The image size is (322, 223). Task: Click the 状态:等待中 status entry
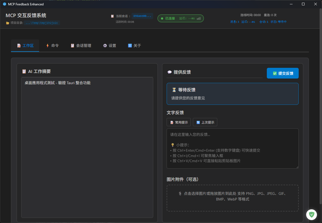(x=279, y=22)
